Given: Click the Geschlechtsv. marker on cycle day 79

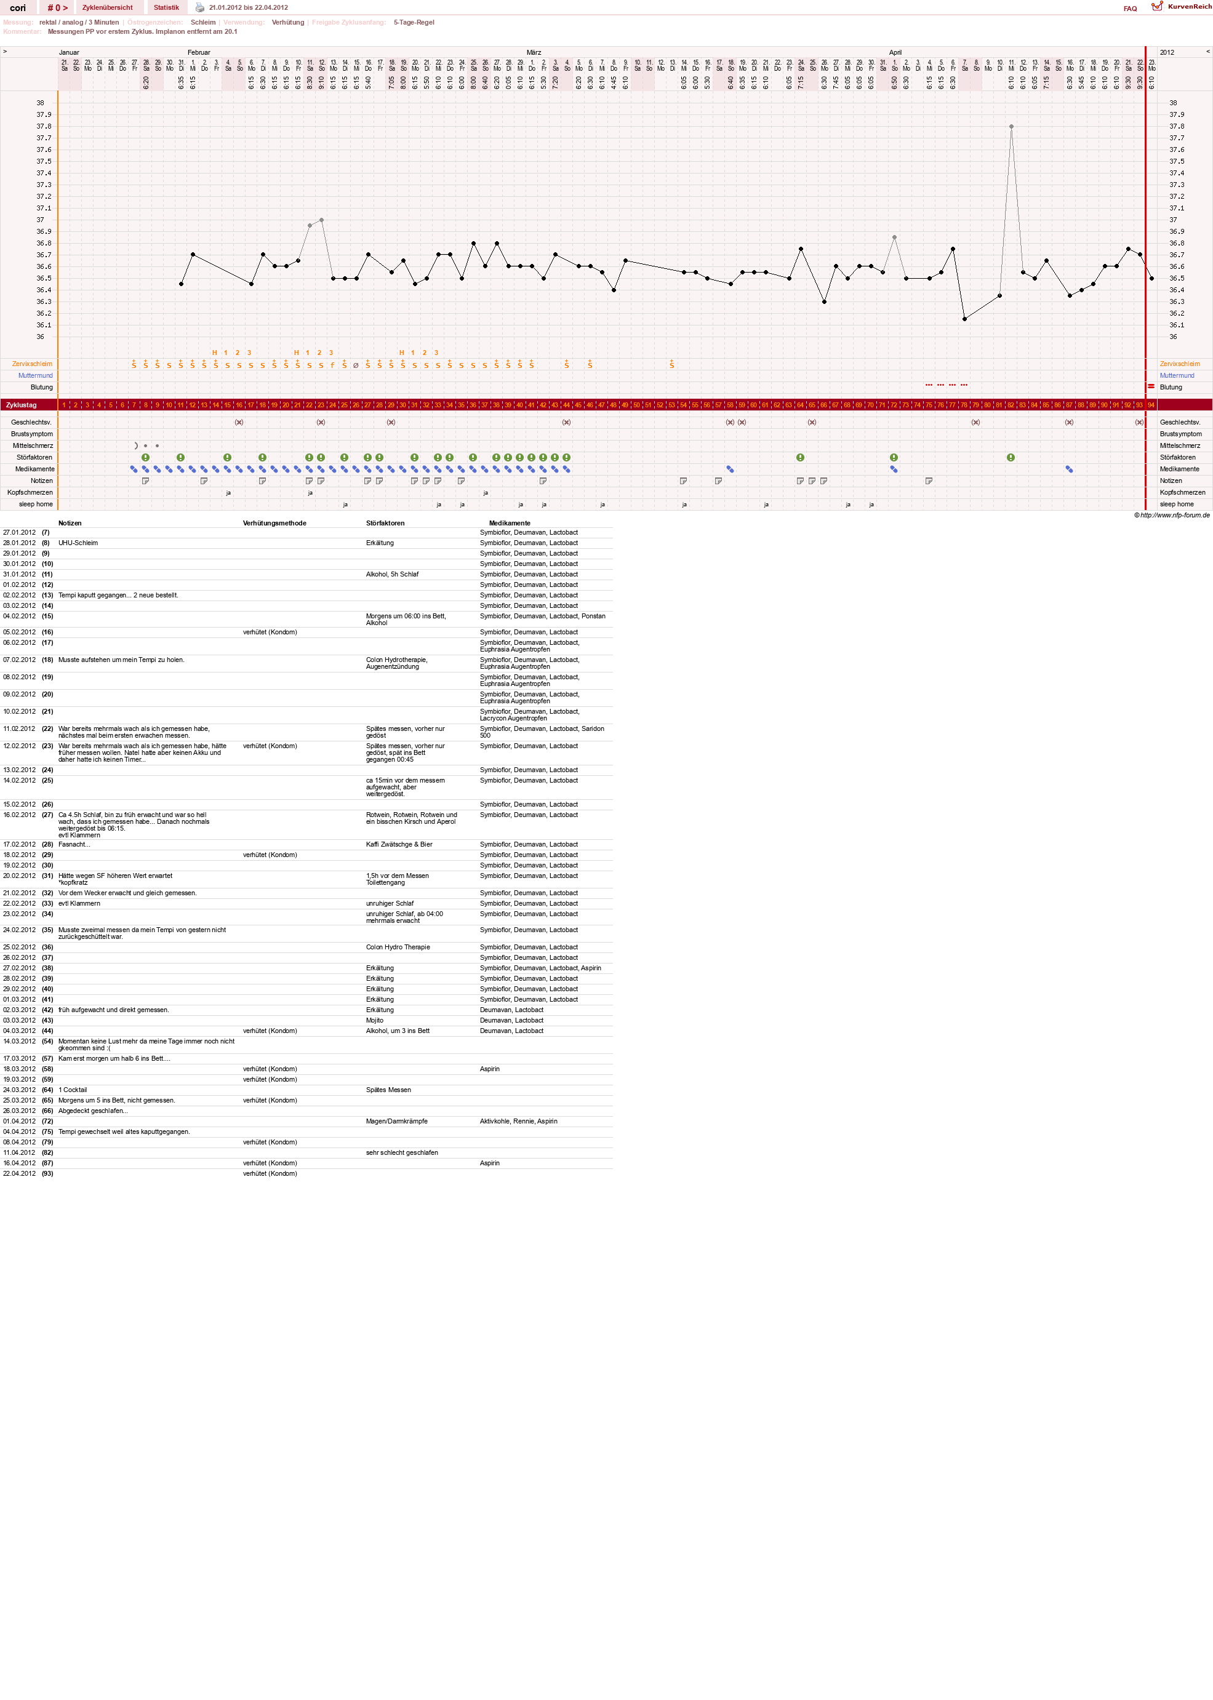Looking at the screenshot, I should click(x=975, y=423).
